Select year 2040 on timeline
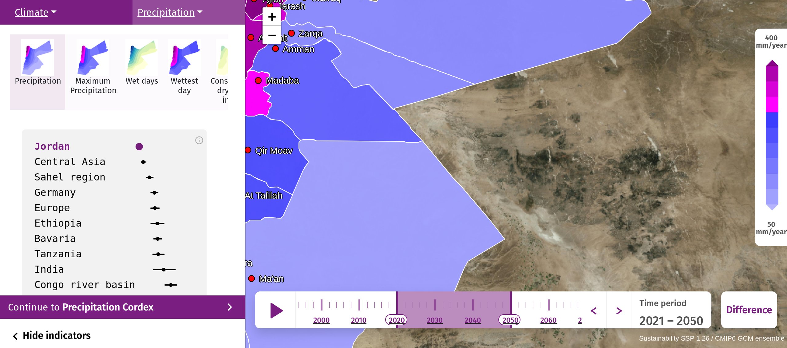787x348 pixels. (473, 320)
